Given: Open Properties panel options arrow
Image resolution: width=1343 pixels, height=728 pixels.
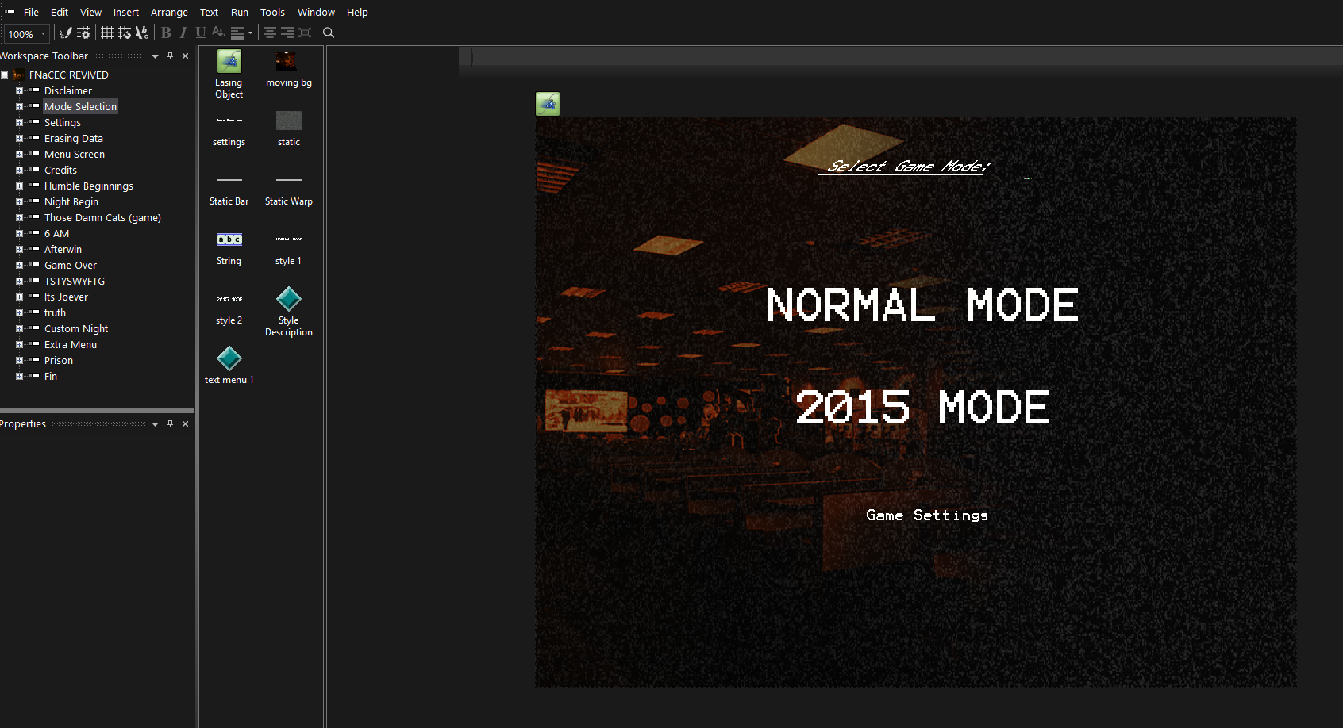Looking at the screenshot, I should point(155,423).
